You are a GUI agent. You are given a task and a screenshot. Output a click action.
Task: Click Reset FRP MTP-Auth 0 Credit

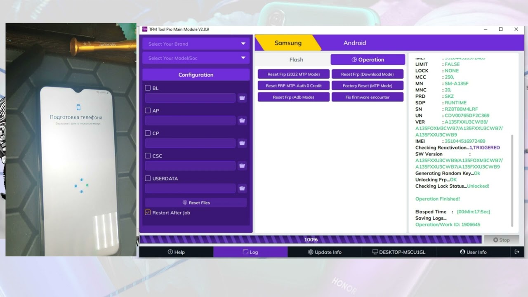click(294, 86)
